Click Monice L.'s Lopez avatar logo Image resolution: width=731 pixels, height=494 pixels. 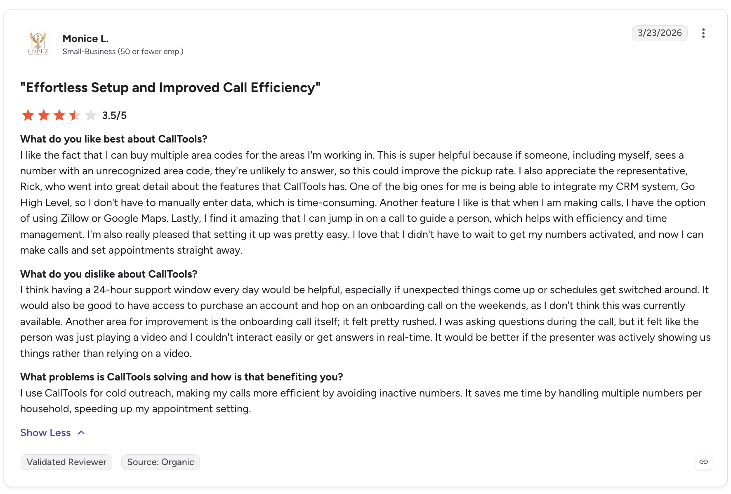pos(38,43)
